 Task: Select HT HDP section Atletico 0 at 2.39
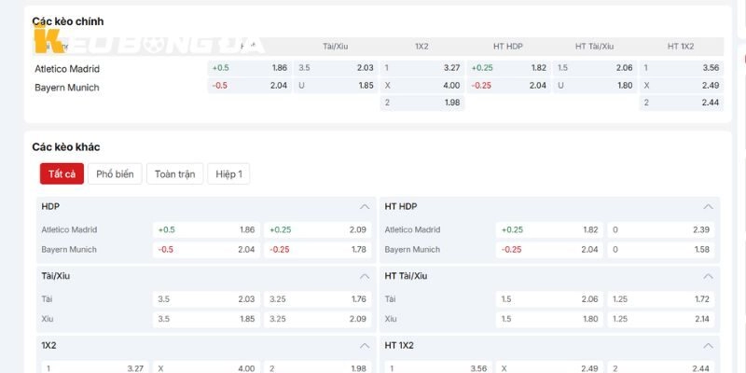661,229
